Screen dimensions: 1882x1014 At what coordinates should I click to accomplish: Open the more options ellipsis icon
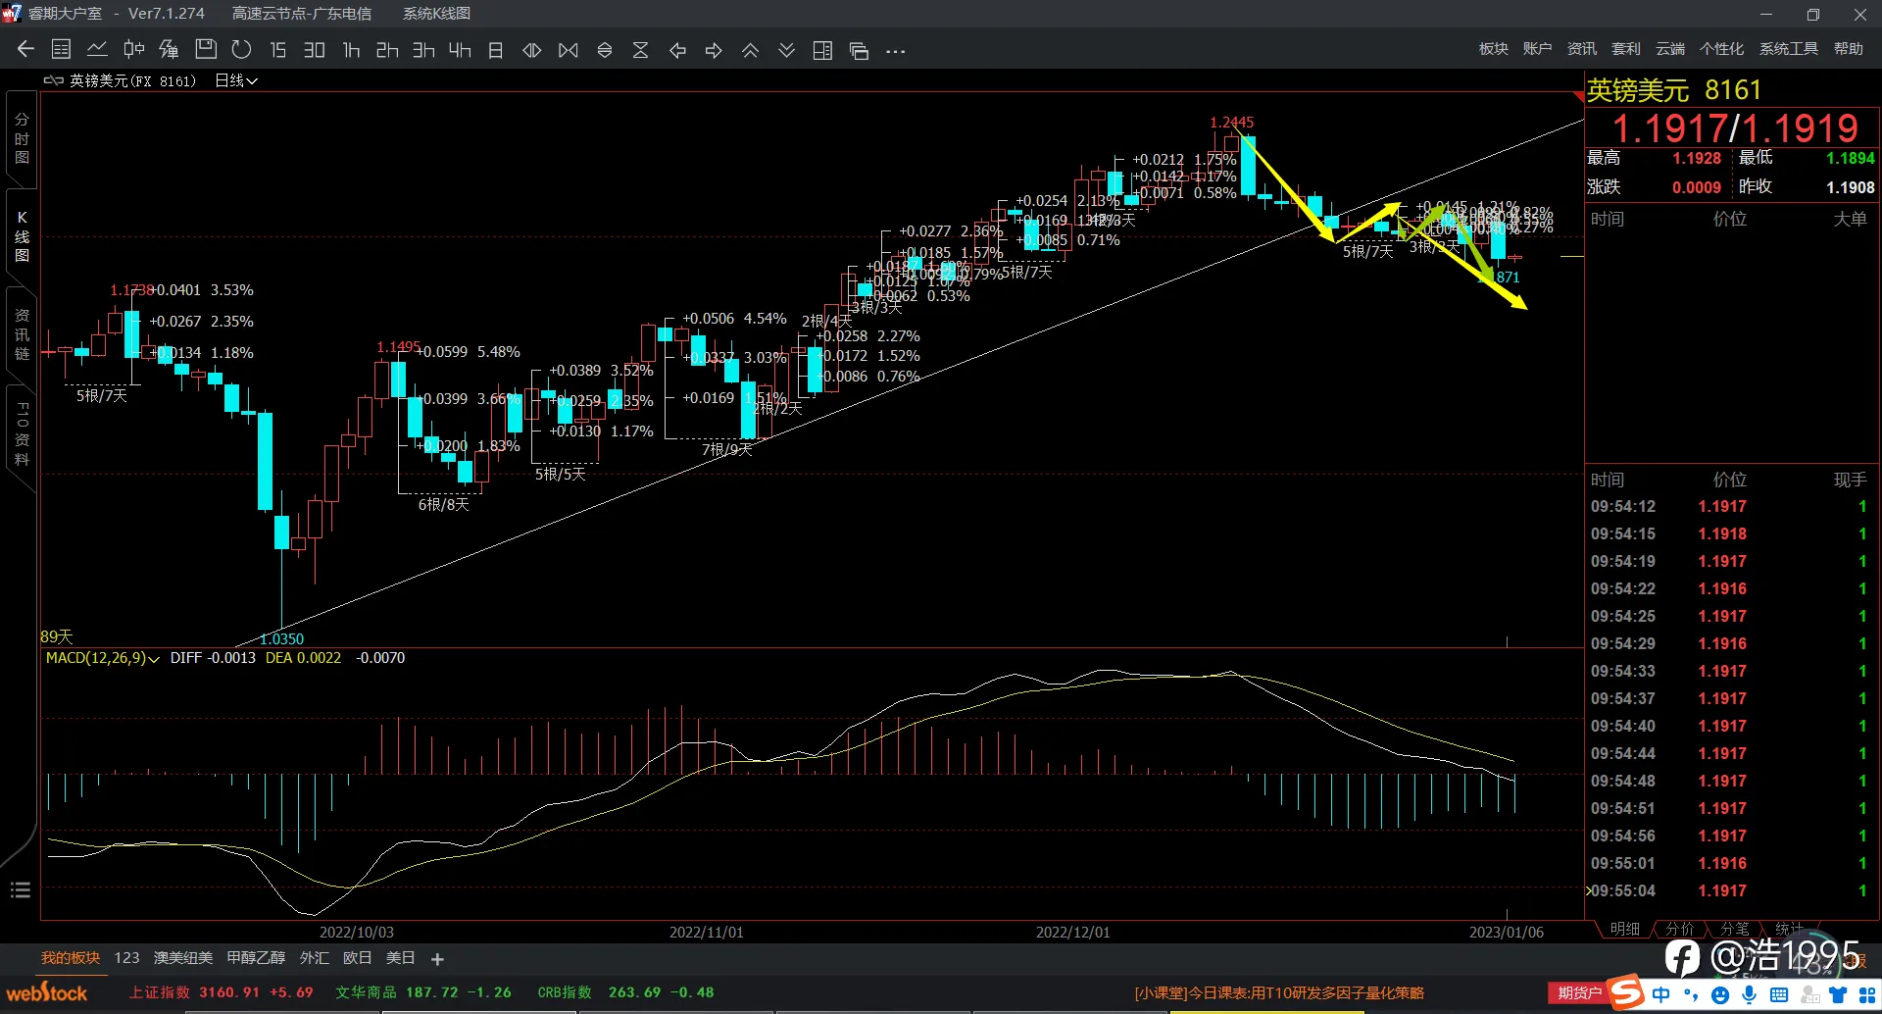[895, 51]
